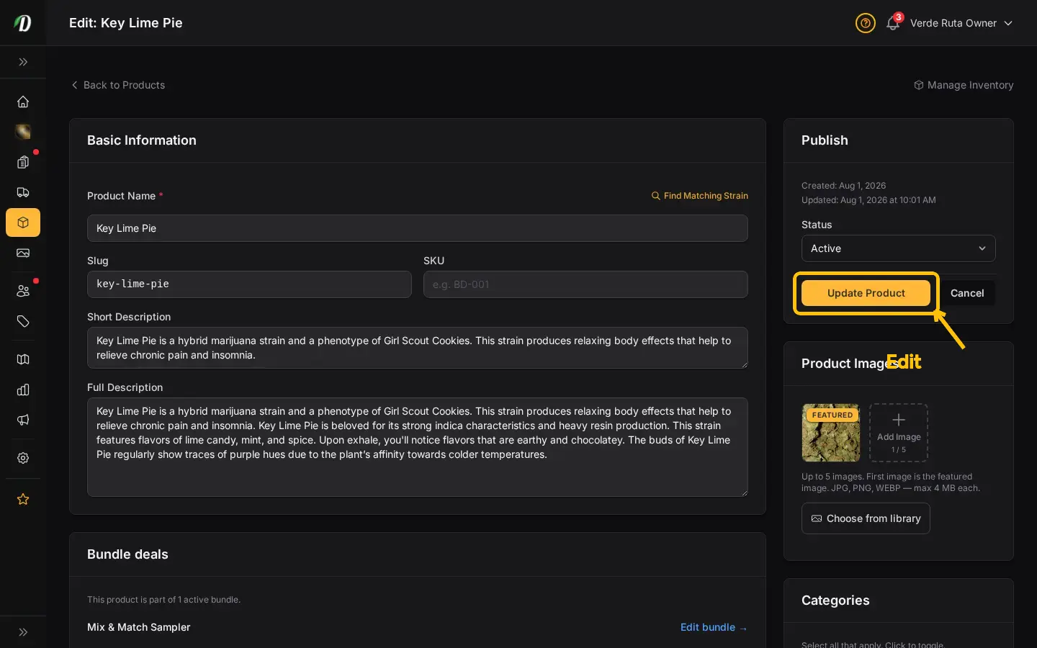
Task: Click the Bundle deals heading
Action: click(x=127, y=554)
